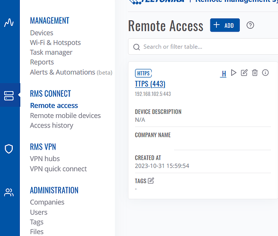Focus the search or filter table field
The image size is (278, 236).
(x=203, y=47)
